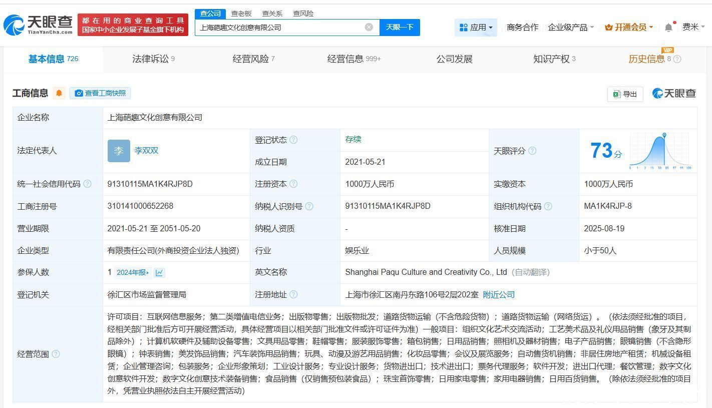Click the help icon next to 历史信息 tab
Image resolution: width=712 pixels, height=408 pixels.
[677, 59]
